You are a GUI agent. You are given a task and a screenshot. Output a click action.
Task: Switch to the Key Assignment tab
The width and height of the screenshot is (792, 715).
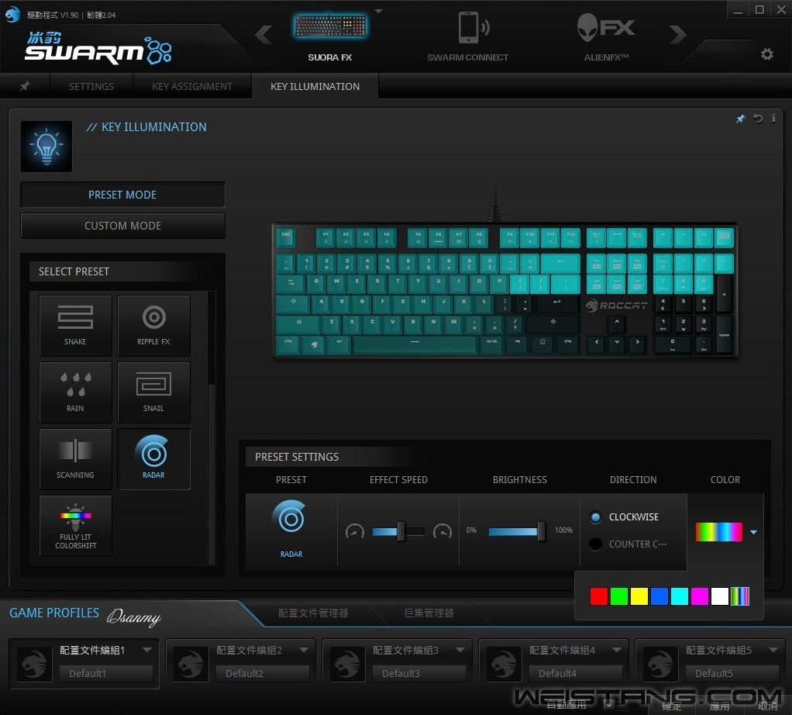point(192,86)
